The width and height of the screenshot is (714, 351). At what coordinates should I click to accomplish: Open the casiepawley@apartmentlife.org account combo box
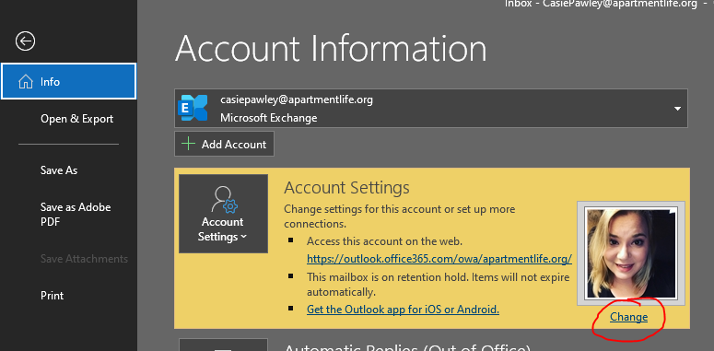431,109
